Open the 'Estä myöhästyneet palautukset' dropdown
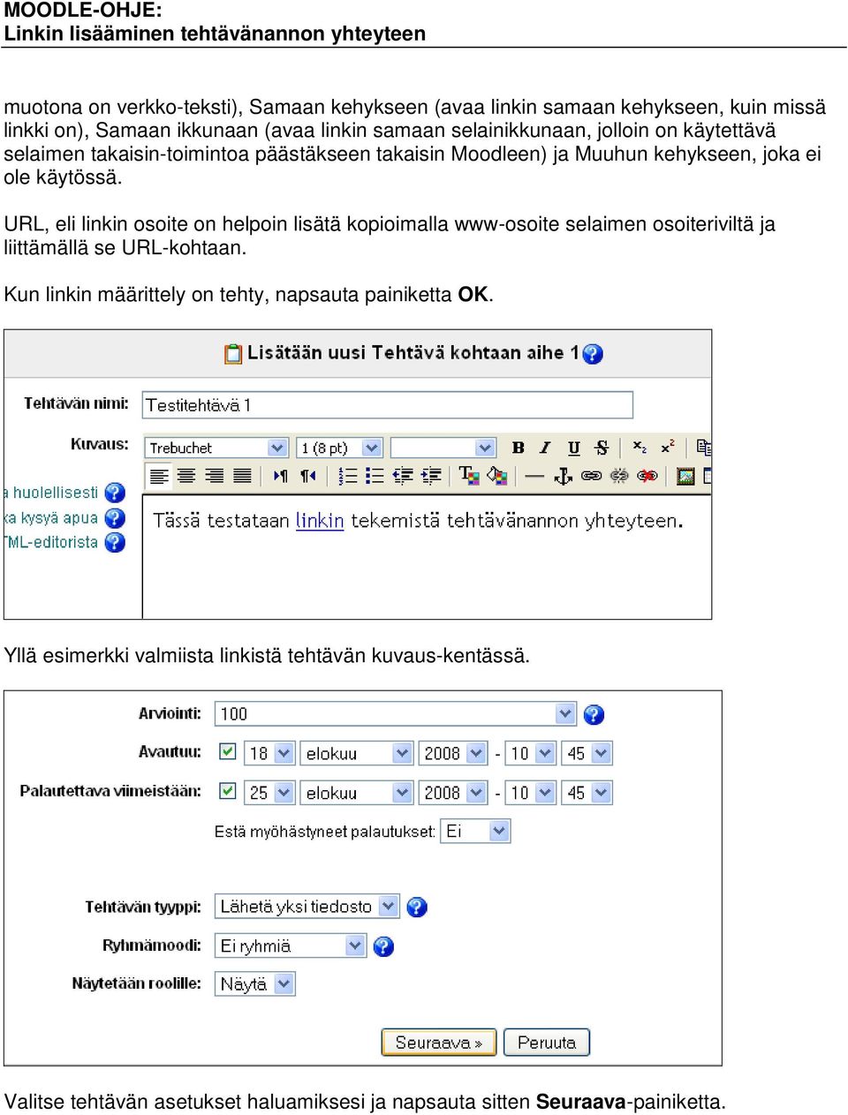The image size is (848, 1115). coord(475,831)
